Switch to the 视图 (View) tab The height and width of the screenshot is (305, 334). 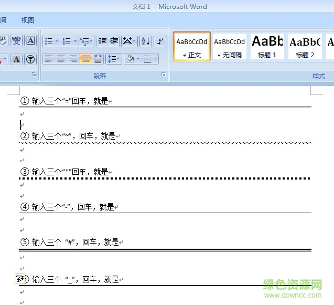pyautogui.click(x=27, y=20)
